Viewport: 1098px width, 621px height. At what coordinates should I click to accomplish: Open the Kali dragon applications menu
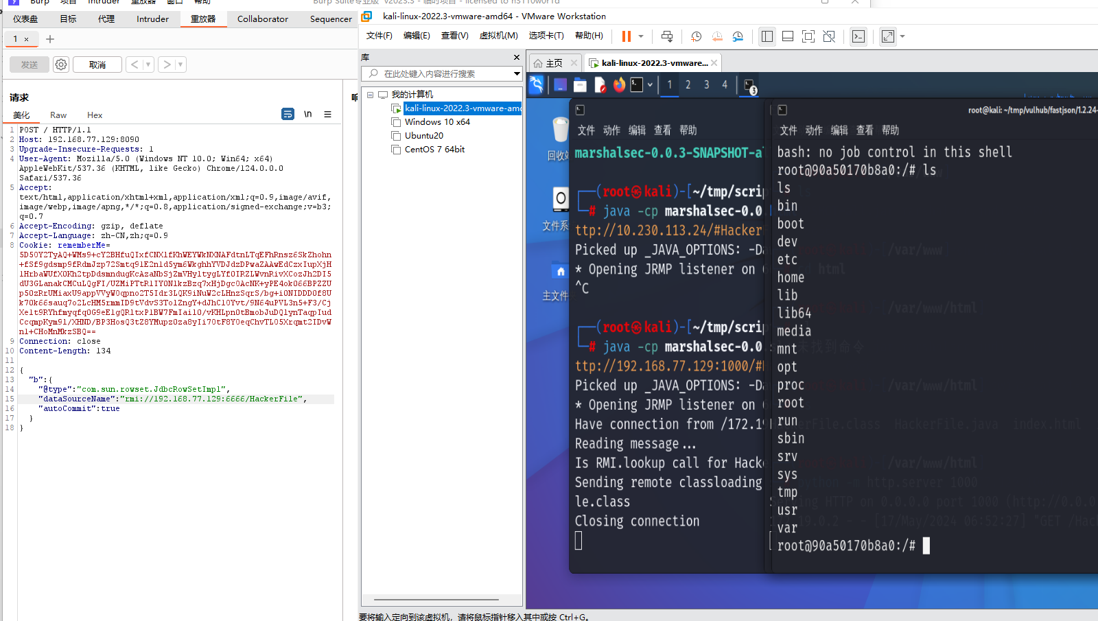[537, 84]
